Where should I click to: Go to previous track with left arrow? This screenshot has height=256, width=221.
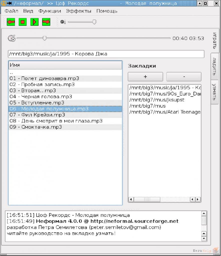point(11,22)
